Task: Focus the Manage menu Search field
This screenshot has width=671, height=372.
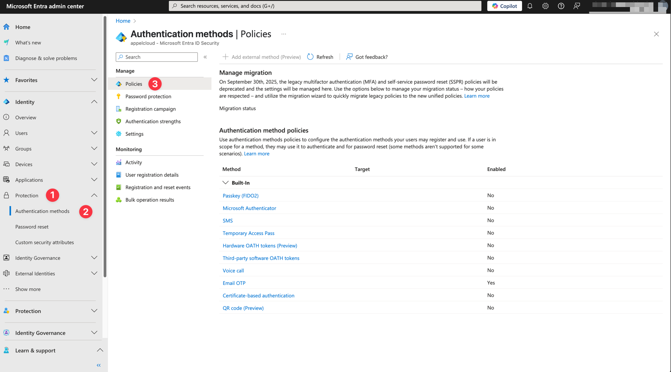Action: coord(157,57)
